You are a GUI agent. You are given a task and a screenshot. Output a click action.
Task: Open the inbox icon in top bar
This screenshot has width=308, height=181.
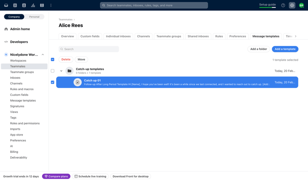coord(6,5)
